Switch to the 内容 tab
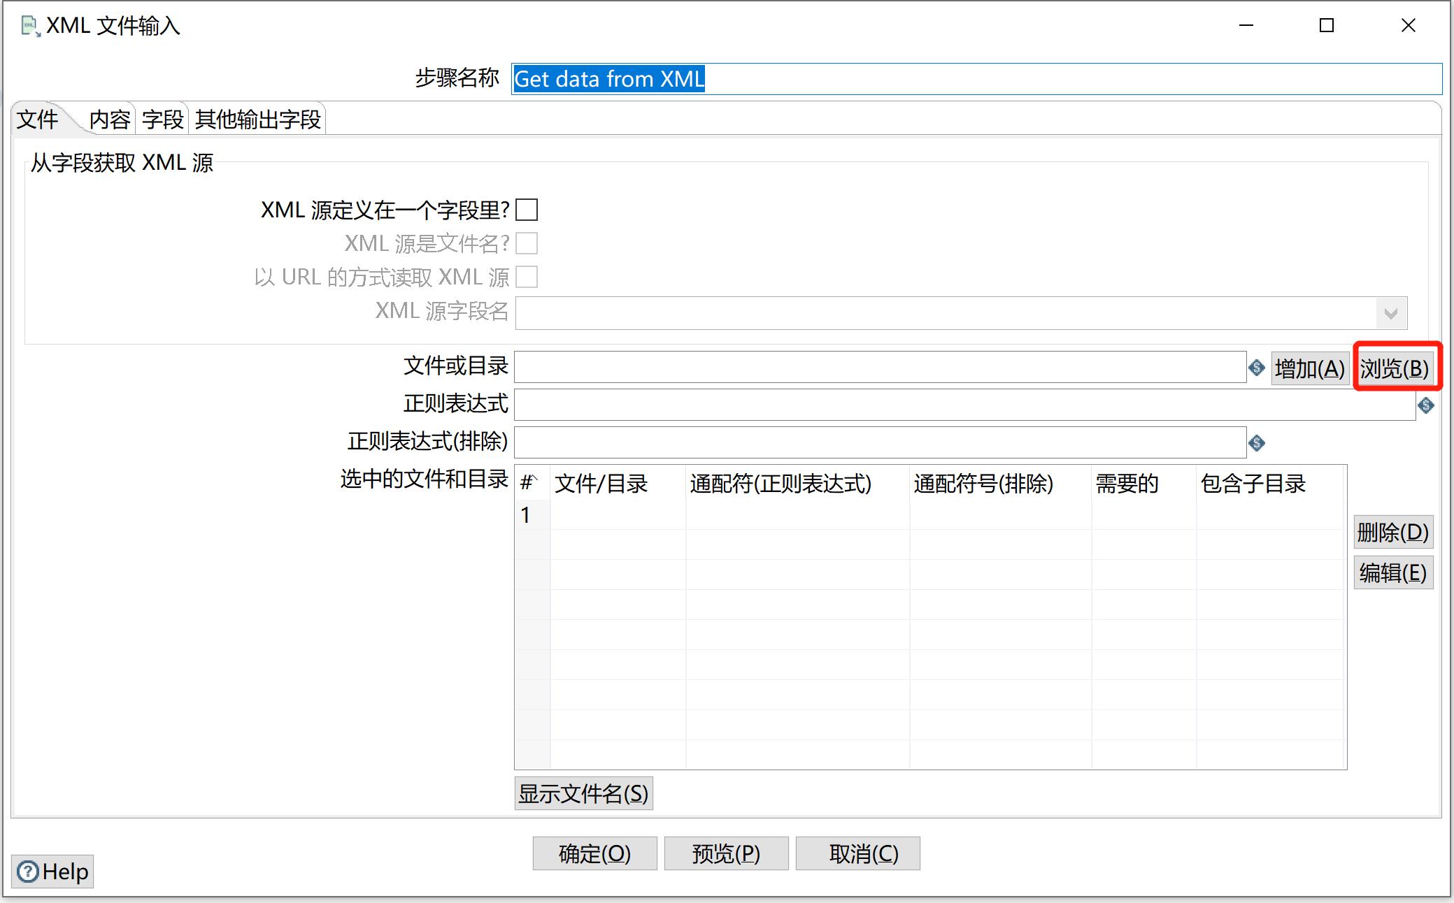This screenshot has height=903, width=1454. [110, 120]
